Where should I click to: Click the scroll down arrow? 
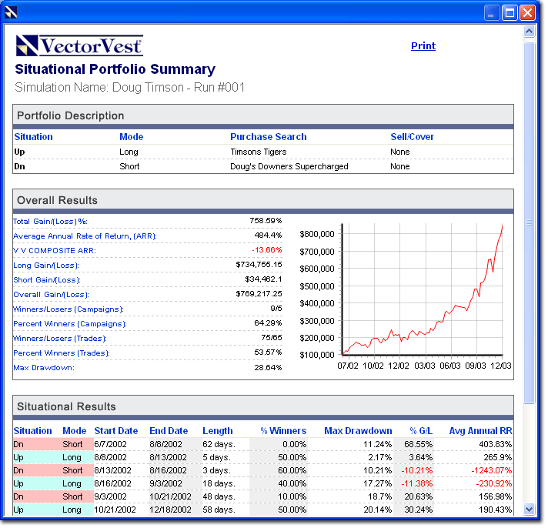pyautogui.click(x=529, y=509)
